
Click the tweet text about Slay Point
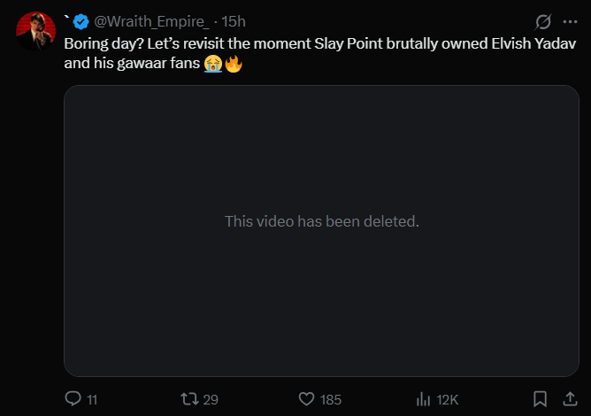(320, 53)
